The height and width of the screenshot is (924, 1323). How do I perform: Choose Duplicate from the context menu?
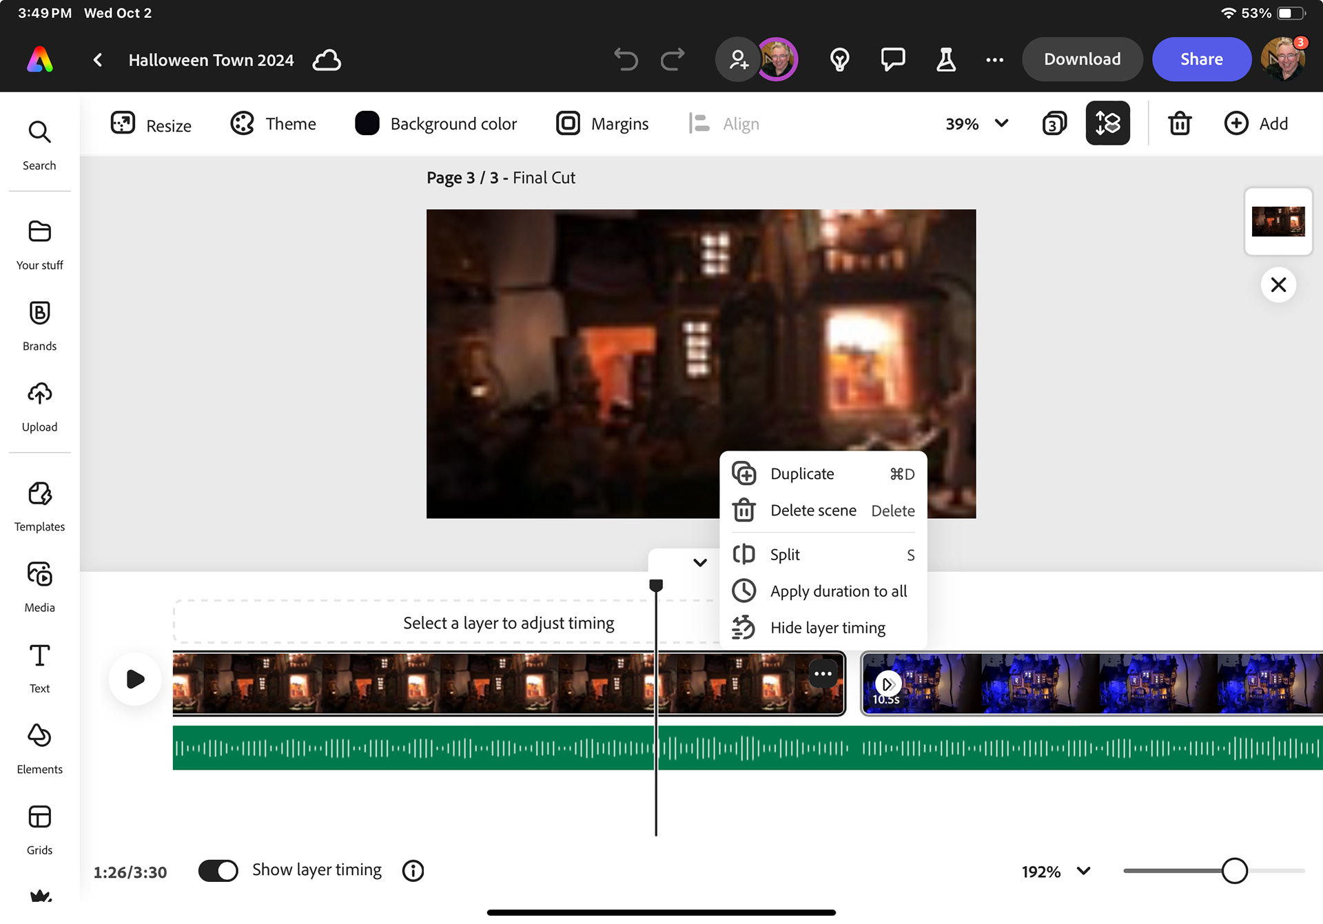click(823, 474)
